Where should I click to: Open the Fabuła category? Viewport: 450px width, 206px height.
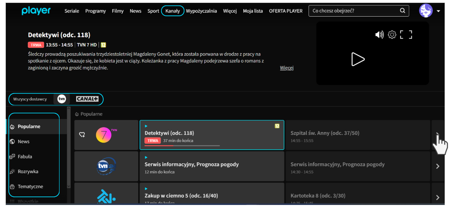[x=25, y=157]
